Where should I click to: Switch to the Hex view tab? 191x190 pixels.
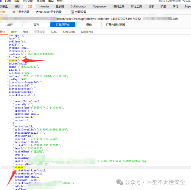coord(25,32)
